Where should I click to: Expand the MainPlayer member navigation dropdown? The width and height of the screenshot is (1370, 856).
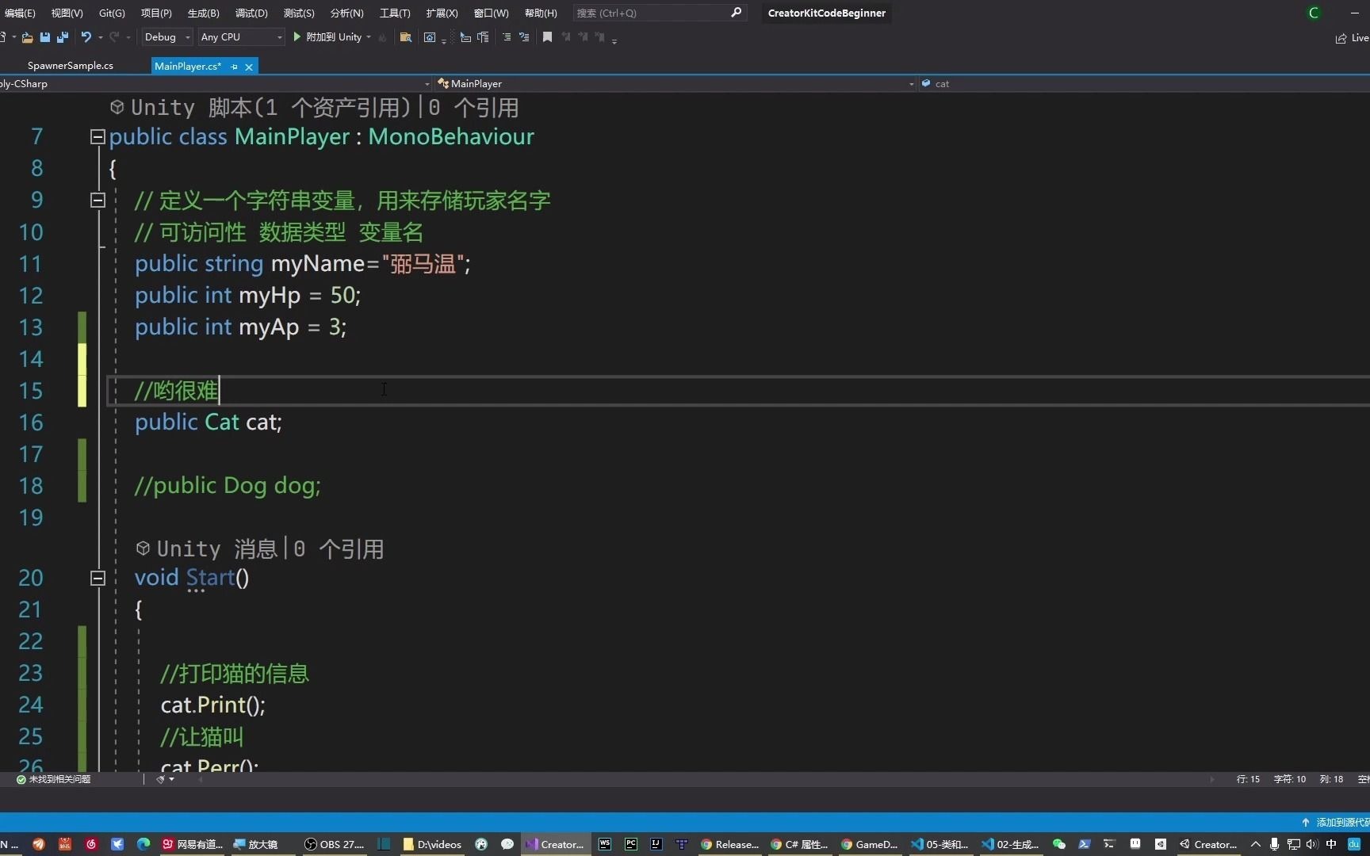click(910, 84)
